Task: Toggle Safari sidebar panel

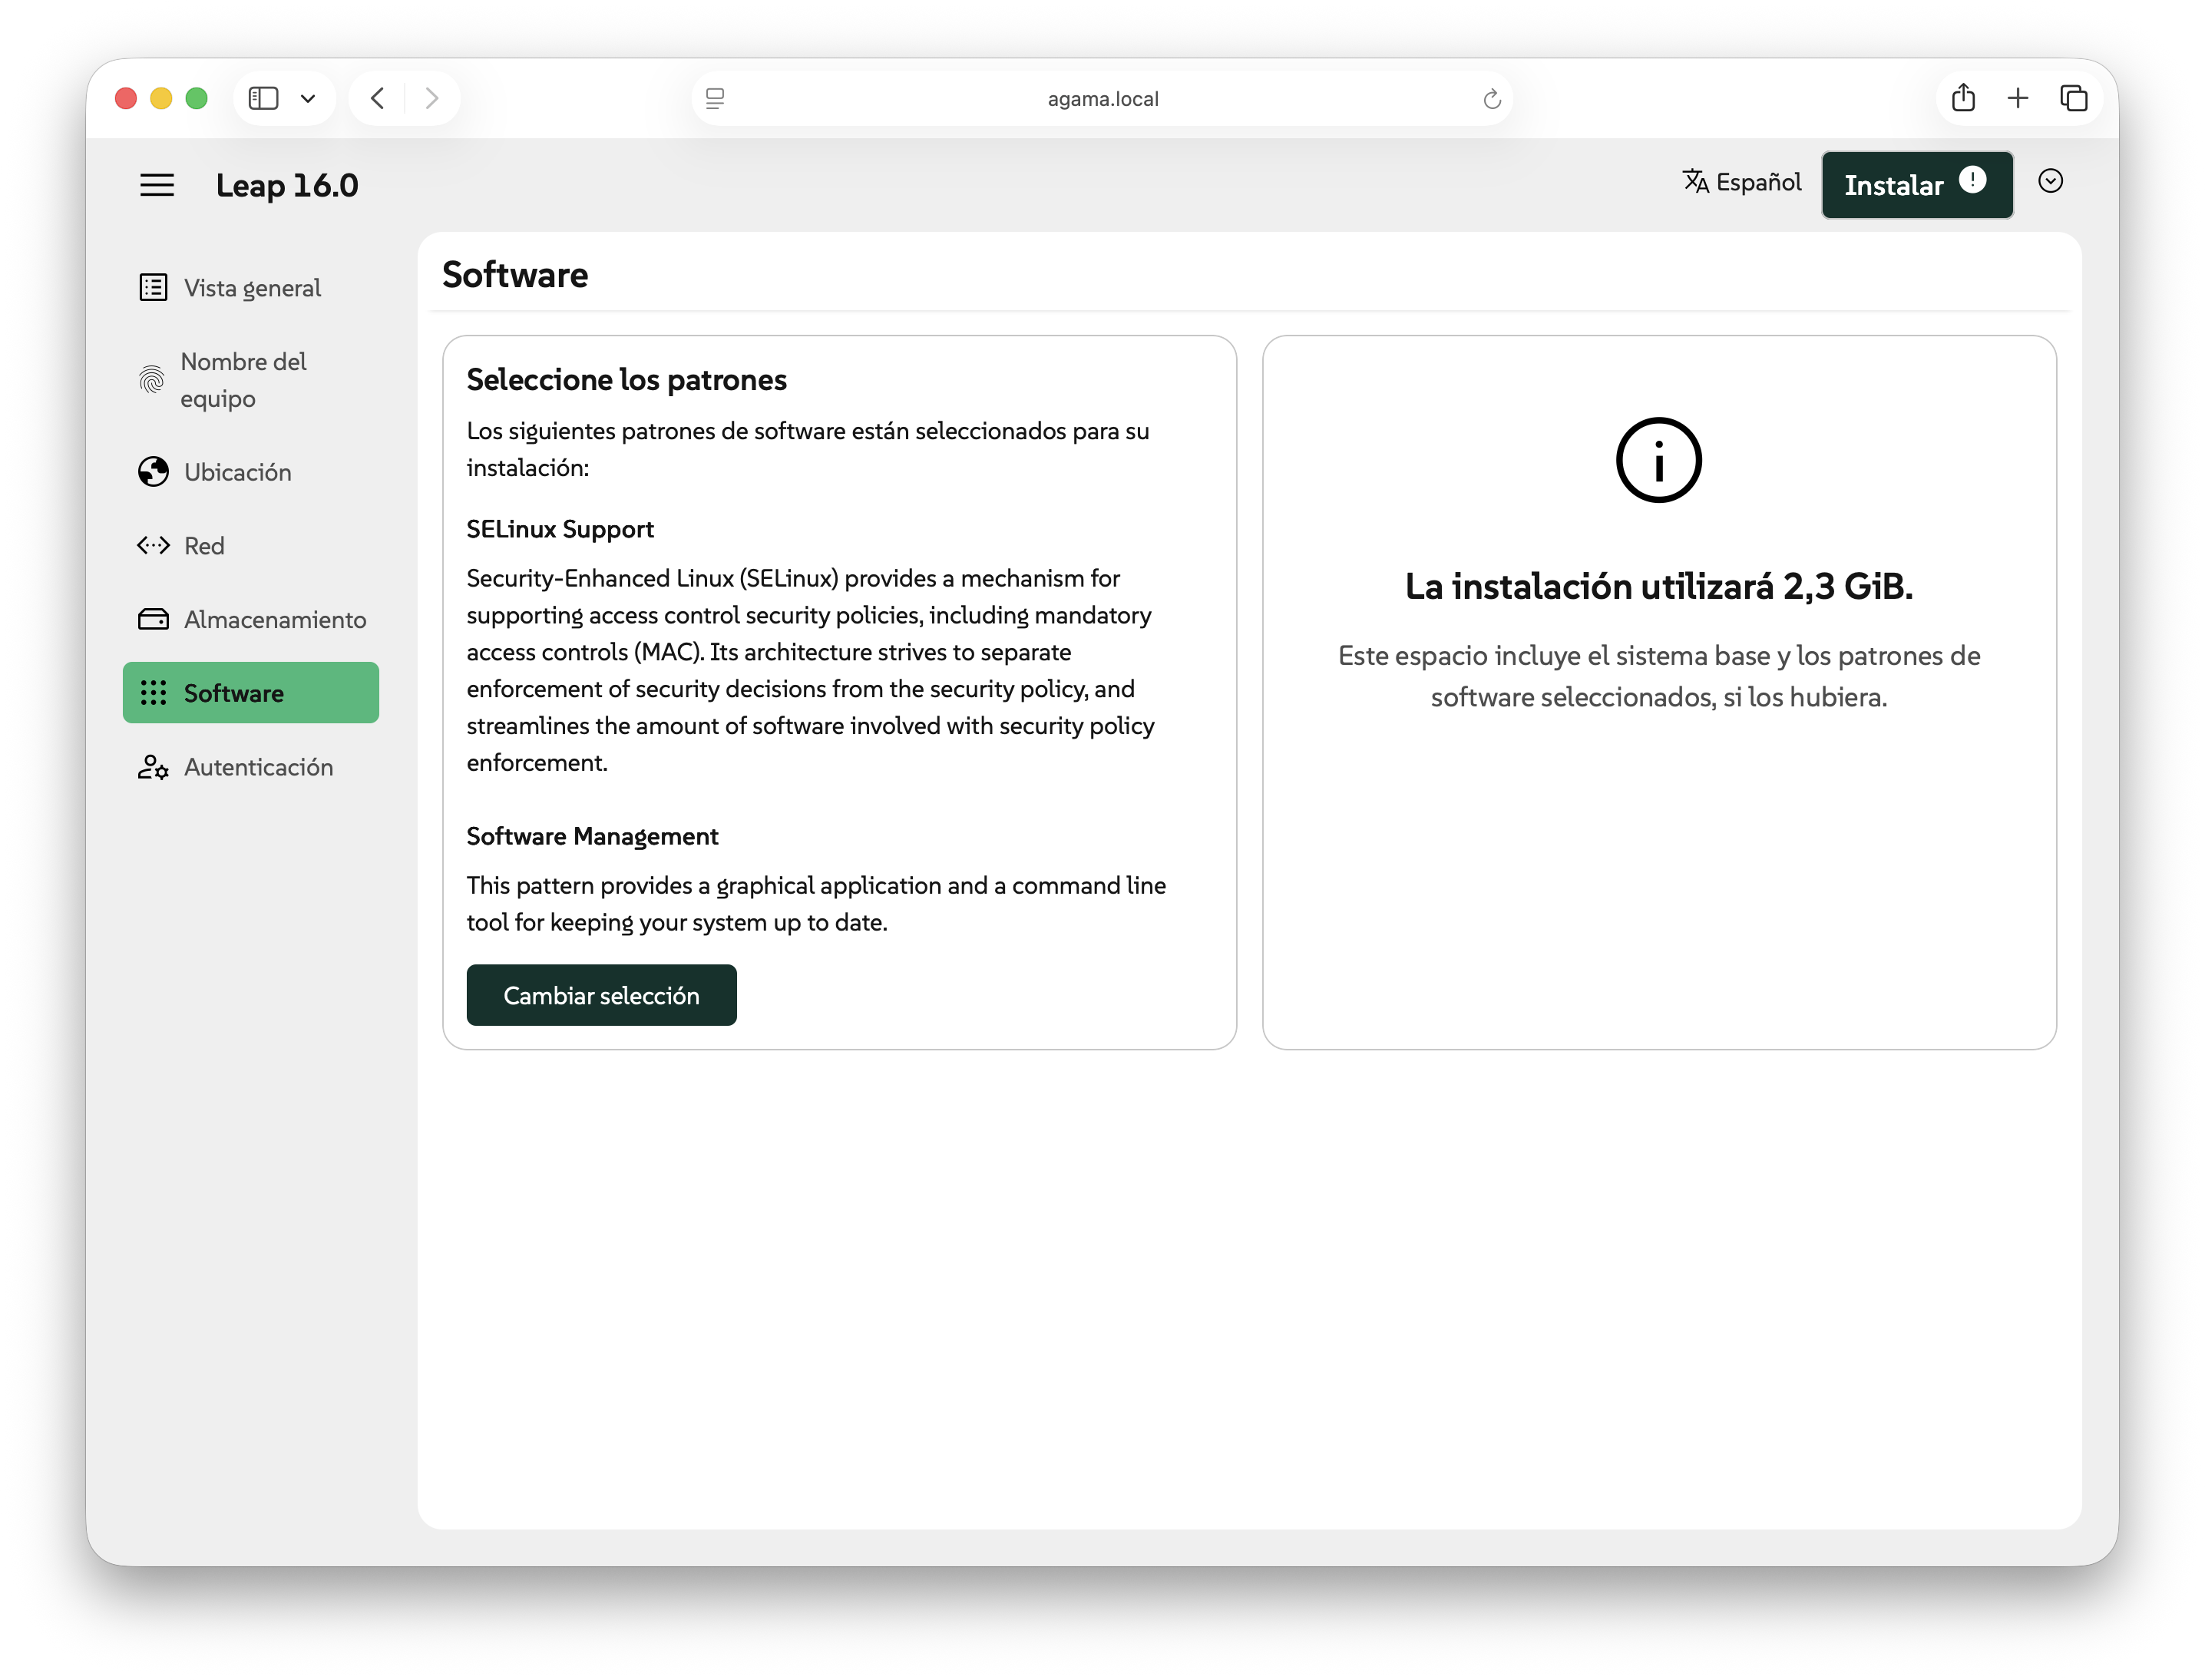Action: coord(263,98)
